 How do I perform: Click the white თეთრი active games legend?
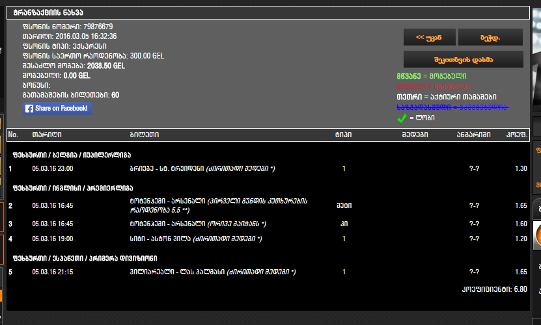point(447,97)
